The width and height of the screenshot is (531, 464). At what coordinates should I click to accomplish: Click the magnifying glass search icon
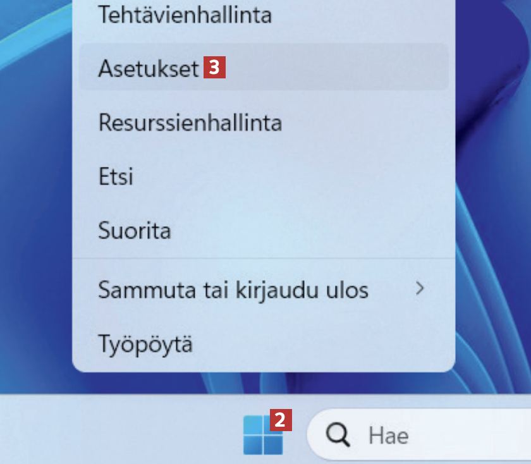338,435
